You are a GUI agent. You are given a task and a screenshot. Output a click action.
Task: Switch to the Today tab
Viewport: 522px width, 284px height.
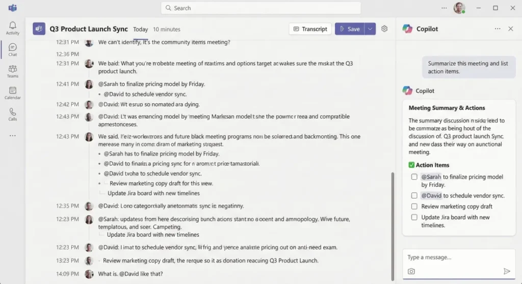141,30
